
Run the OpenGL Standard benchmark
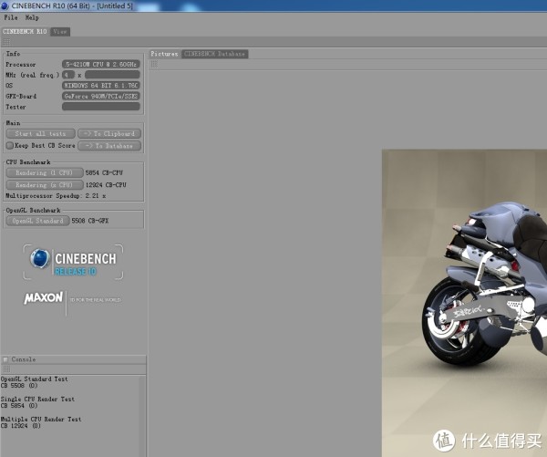click(x=37, y=221)
